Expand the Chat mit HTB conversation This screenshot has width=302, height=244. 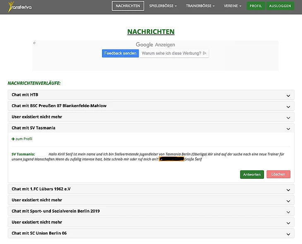coord(151,95)
